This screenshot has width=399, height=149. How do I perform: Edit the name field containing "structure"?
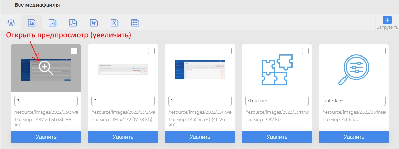click(x=277, y=101)
